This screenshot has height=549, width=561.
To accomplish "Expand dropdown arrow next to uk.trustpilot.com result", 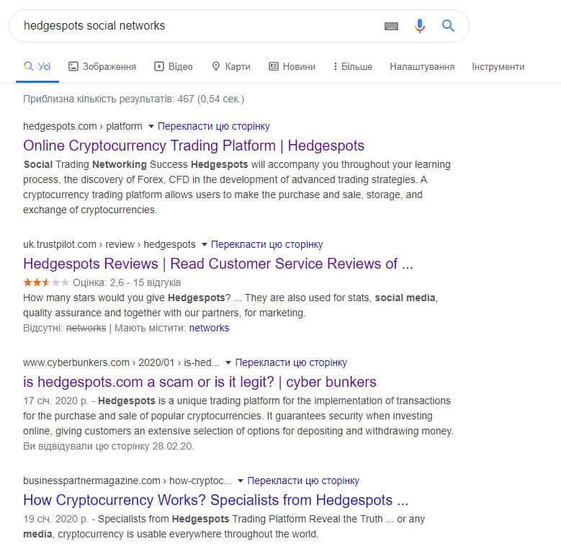I will tap(205, 244).
